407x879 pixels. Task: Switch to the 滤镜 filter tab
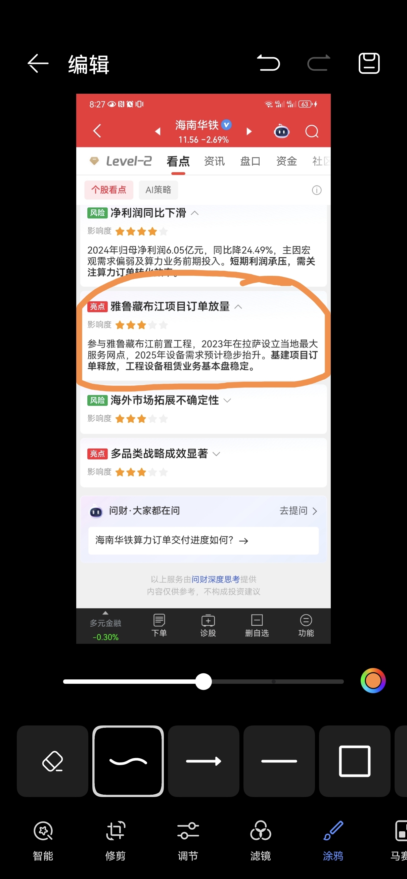[261, 840]
